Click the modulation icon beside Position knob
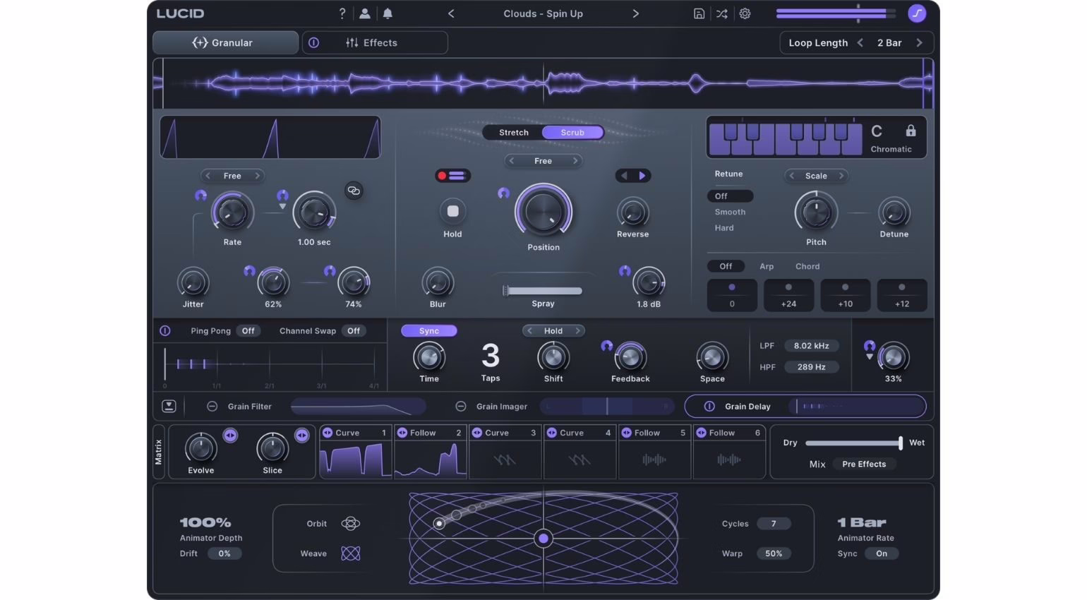Screen dimensions: 1087x600 coord(503,193)
